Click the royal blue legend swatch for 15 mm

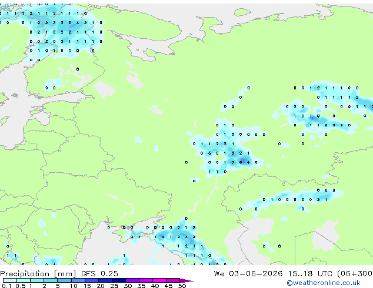click(x=92, y=280)
